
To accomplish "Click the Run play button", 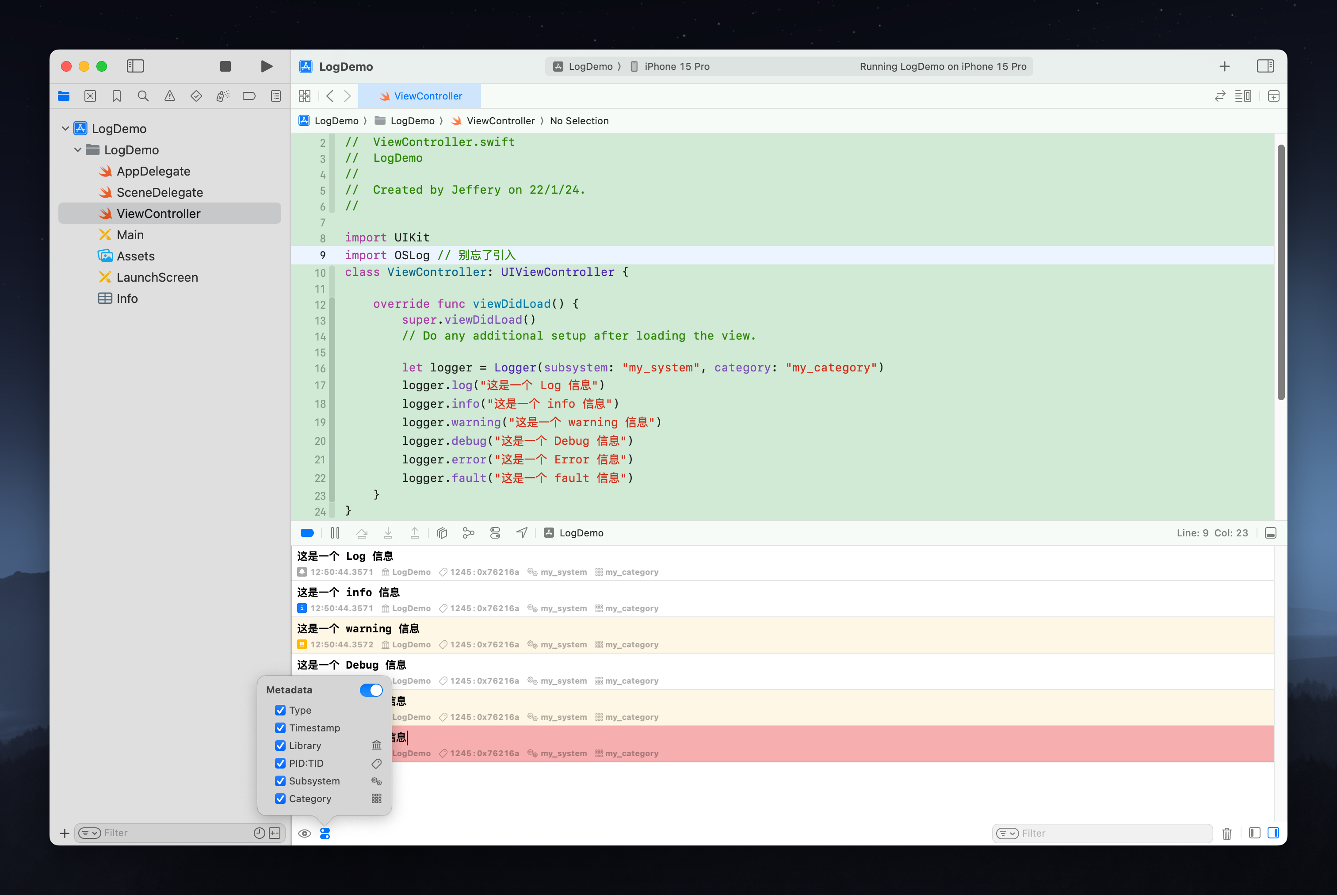I will [266, 66].
